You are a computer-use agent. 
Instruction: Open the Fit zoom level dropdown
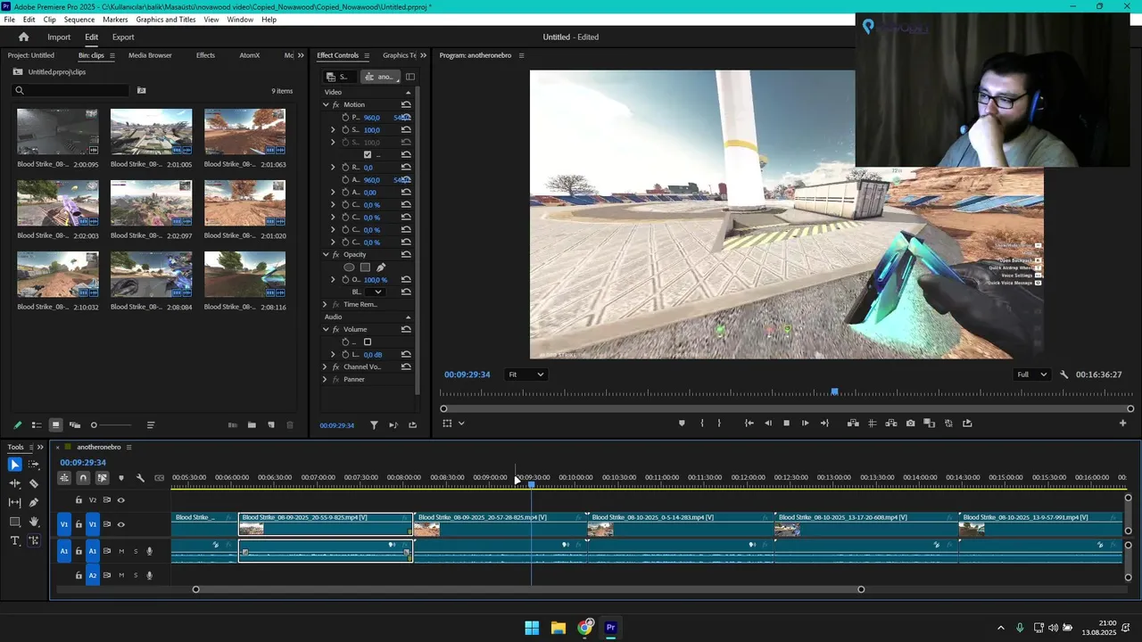pos(526,374)
